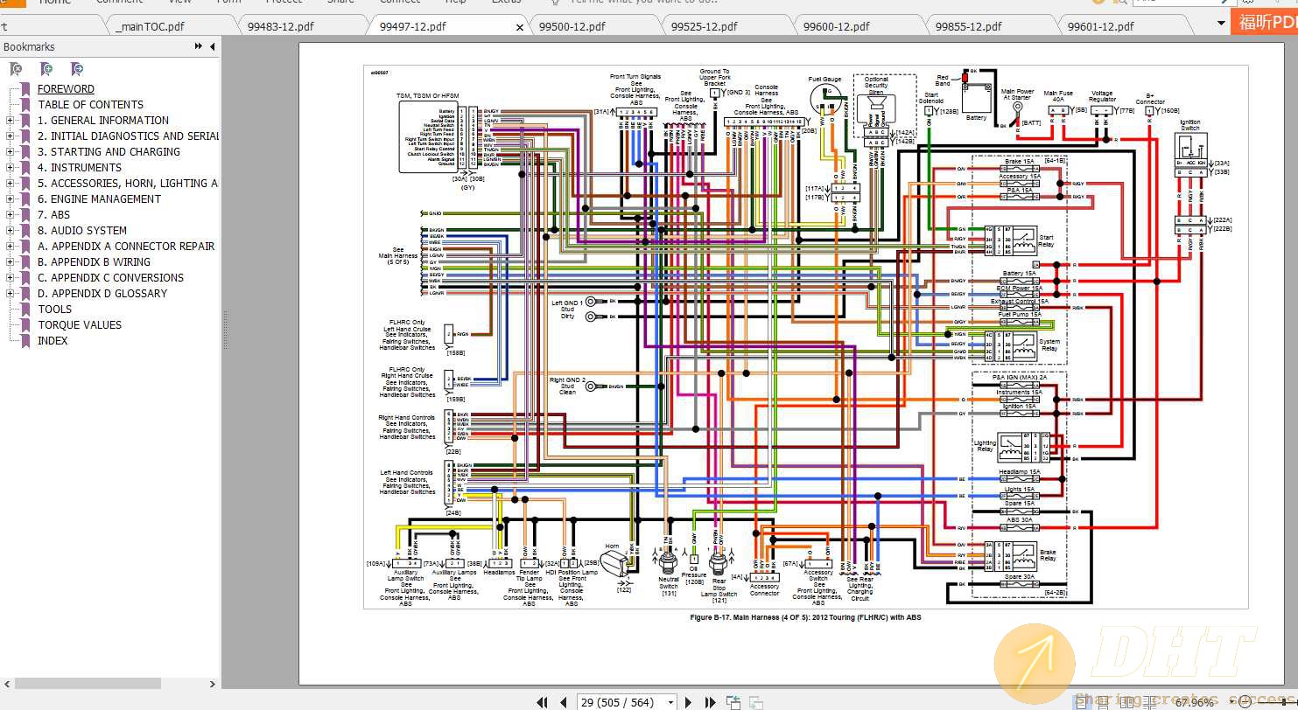
Task: Open the page number dropdown list
Action: [x=670, y=702]
